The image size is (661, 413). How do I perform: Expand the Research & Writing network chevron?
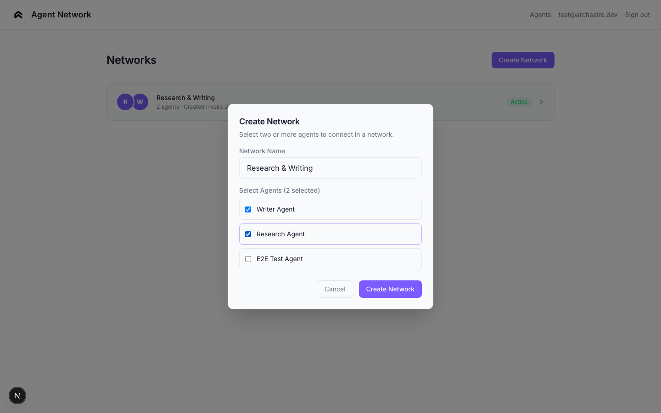(541, 102)
